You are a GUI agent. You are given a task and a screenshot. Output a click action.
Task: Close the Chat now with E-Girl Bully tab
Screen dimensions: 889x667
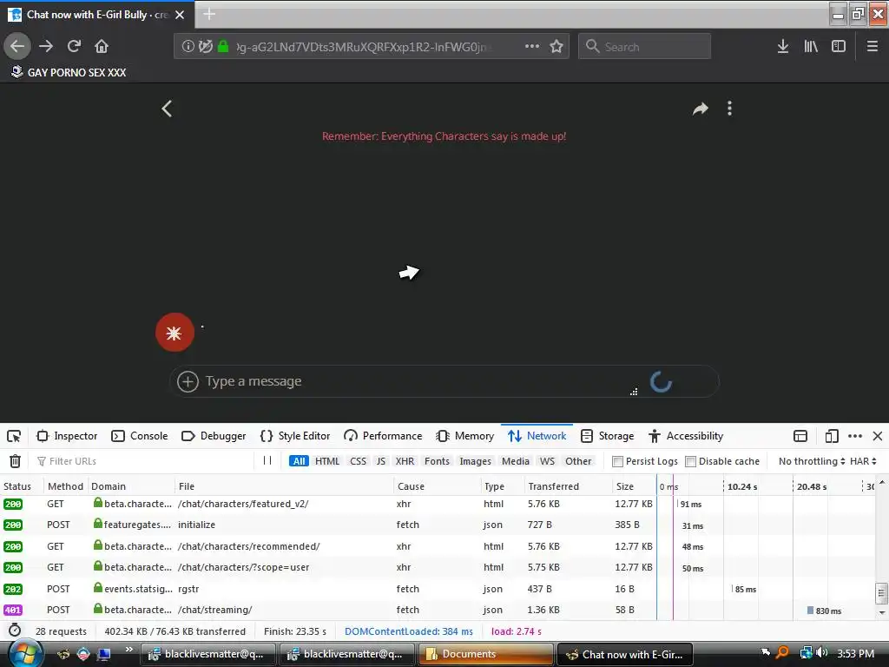(180, 15)
